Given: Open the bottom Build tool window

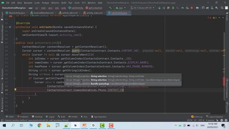Looking at the screenshot, I should pos(61,117).
